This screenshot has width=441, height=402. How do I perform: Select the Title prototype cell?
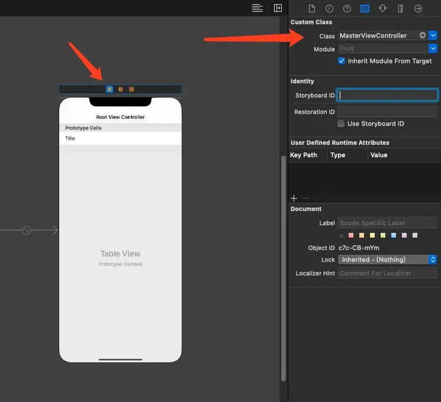(120, 138)
